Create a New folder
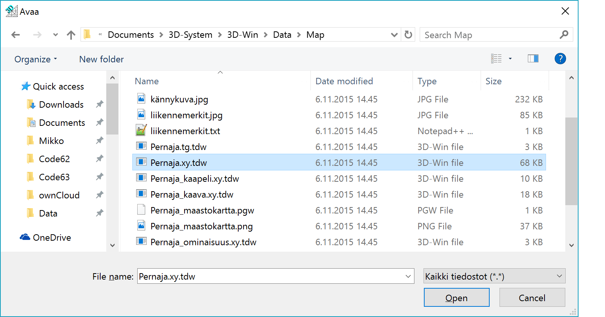Image resolution: width=605 pixels, height=317 pixels. (x=101, y=59)
